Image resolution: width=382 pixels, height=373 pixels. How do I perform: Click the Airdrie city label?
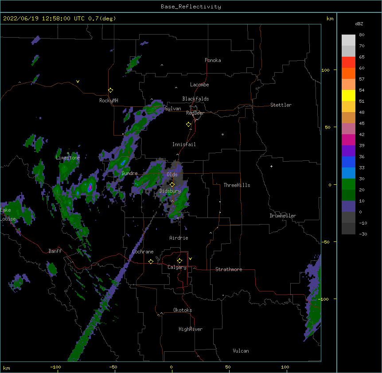tap(179, 238)
